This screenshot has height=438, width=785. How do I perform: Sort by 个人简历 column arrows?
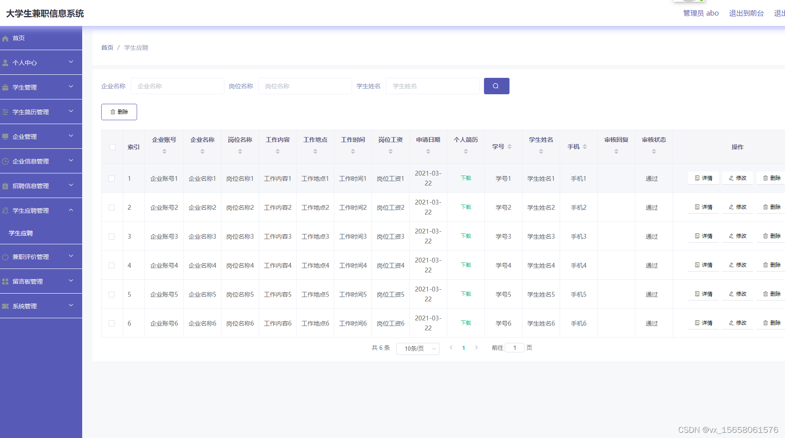[x=466, y=151]
